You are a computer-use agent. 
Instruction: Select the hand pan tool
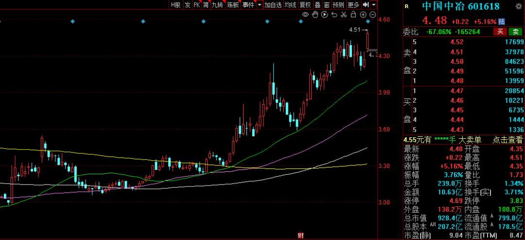click(315, 15)
